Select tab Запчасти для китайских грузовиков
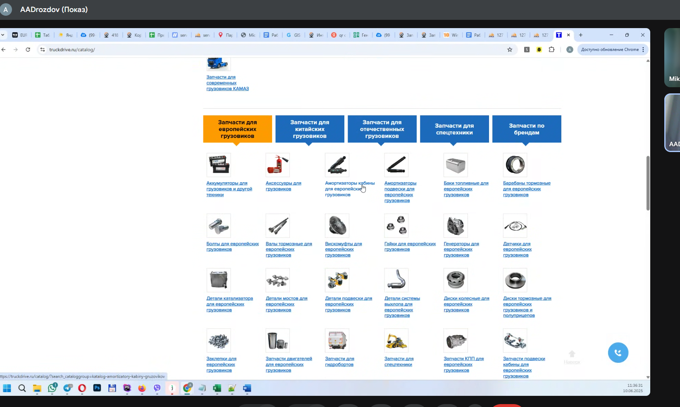This screenshot has width=680, height=407. [x=310, y=129]
